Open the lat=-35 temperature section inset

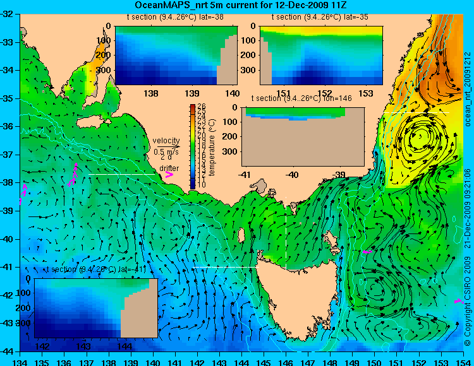coord(321,56)
